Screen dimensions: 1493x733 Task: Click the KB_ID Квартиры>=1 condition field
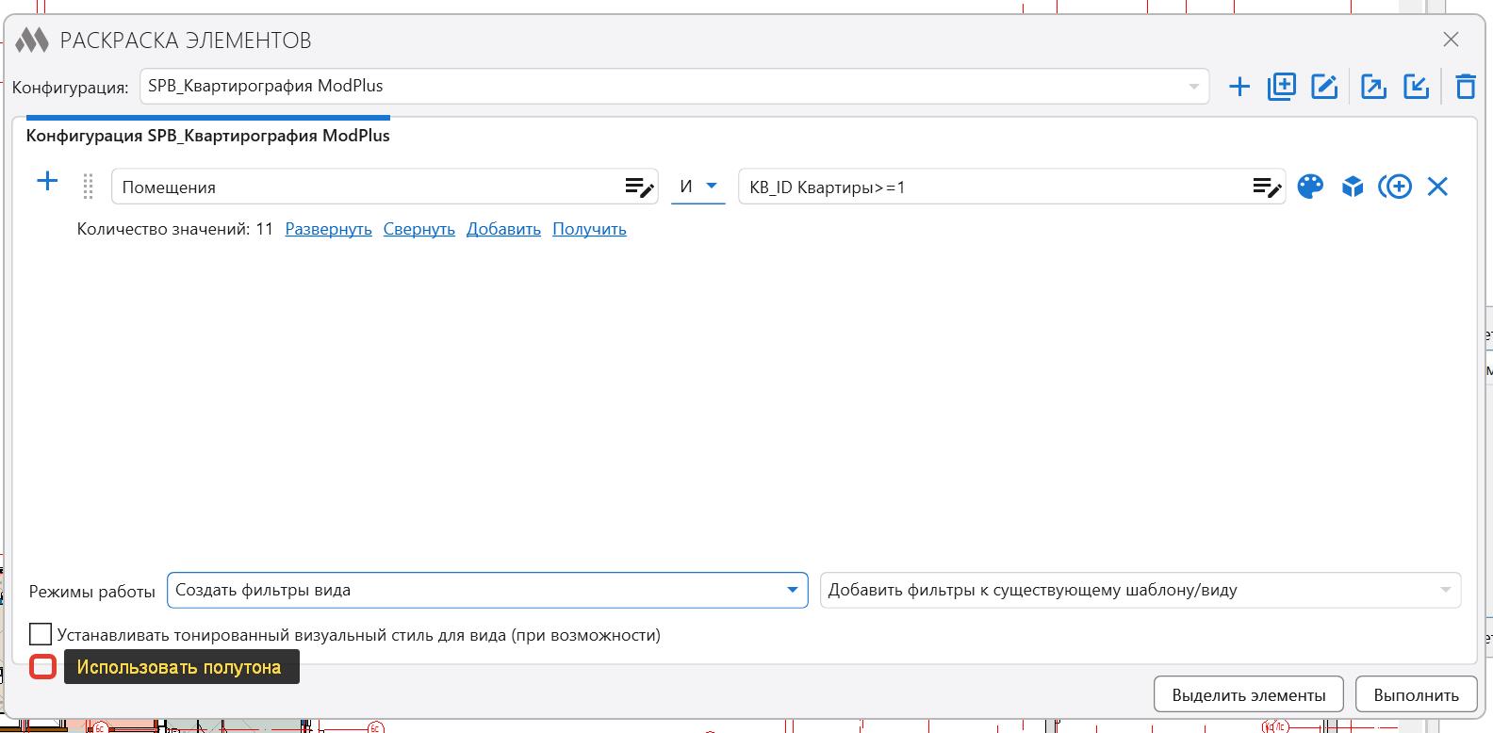[1011, 187]
